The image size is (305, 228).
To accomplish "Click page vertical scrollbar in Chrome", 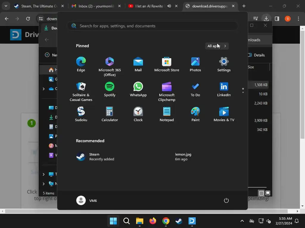I will pos(302,85).
